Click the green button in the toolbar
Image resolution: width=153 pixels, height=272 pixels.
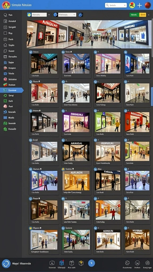coord(134,15)
